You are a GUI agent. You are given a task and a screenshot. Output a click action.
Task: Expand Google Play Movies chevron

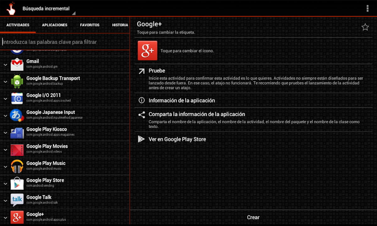click(5, 149)
